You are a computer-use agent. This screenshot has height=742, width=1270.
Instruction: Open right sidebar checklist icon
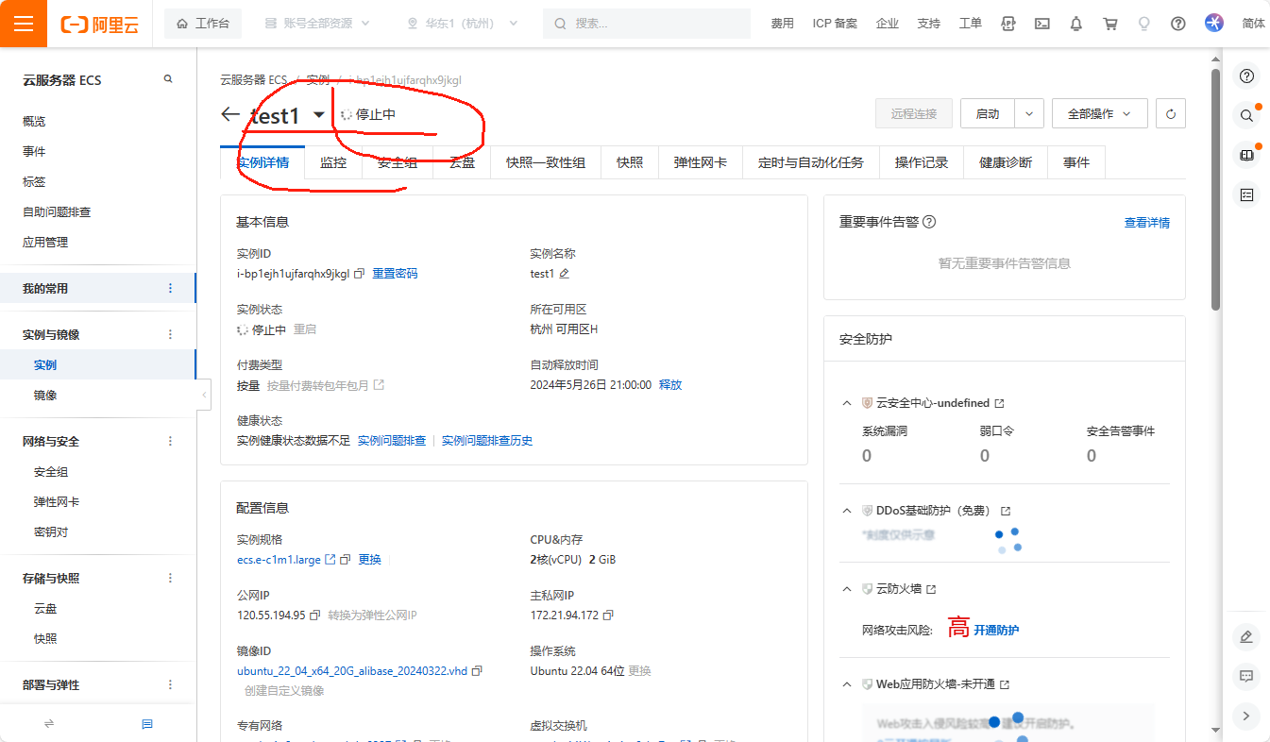point(1246,194)
